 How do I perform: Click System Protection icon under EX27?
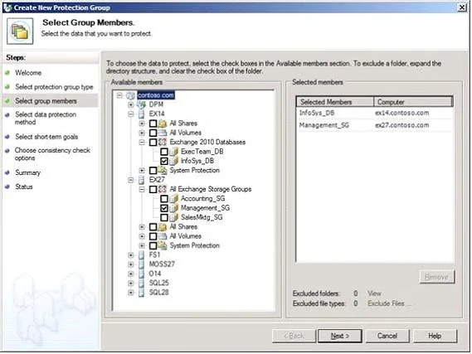pyautogui.click(x=163, y=245)
